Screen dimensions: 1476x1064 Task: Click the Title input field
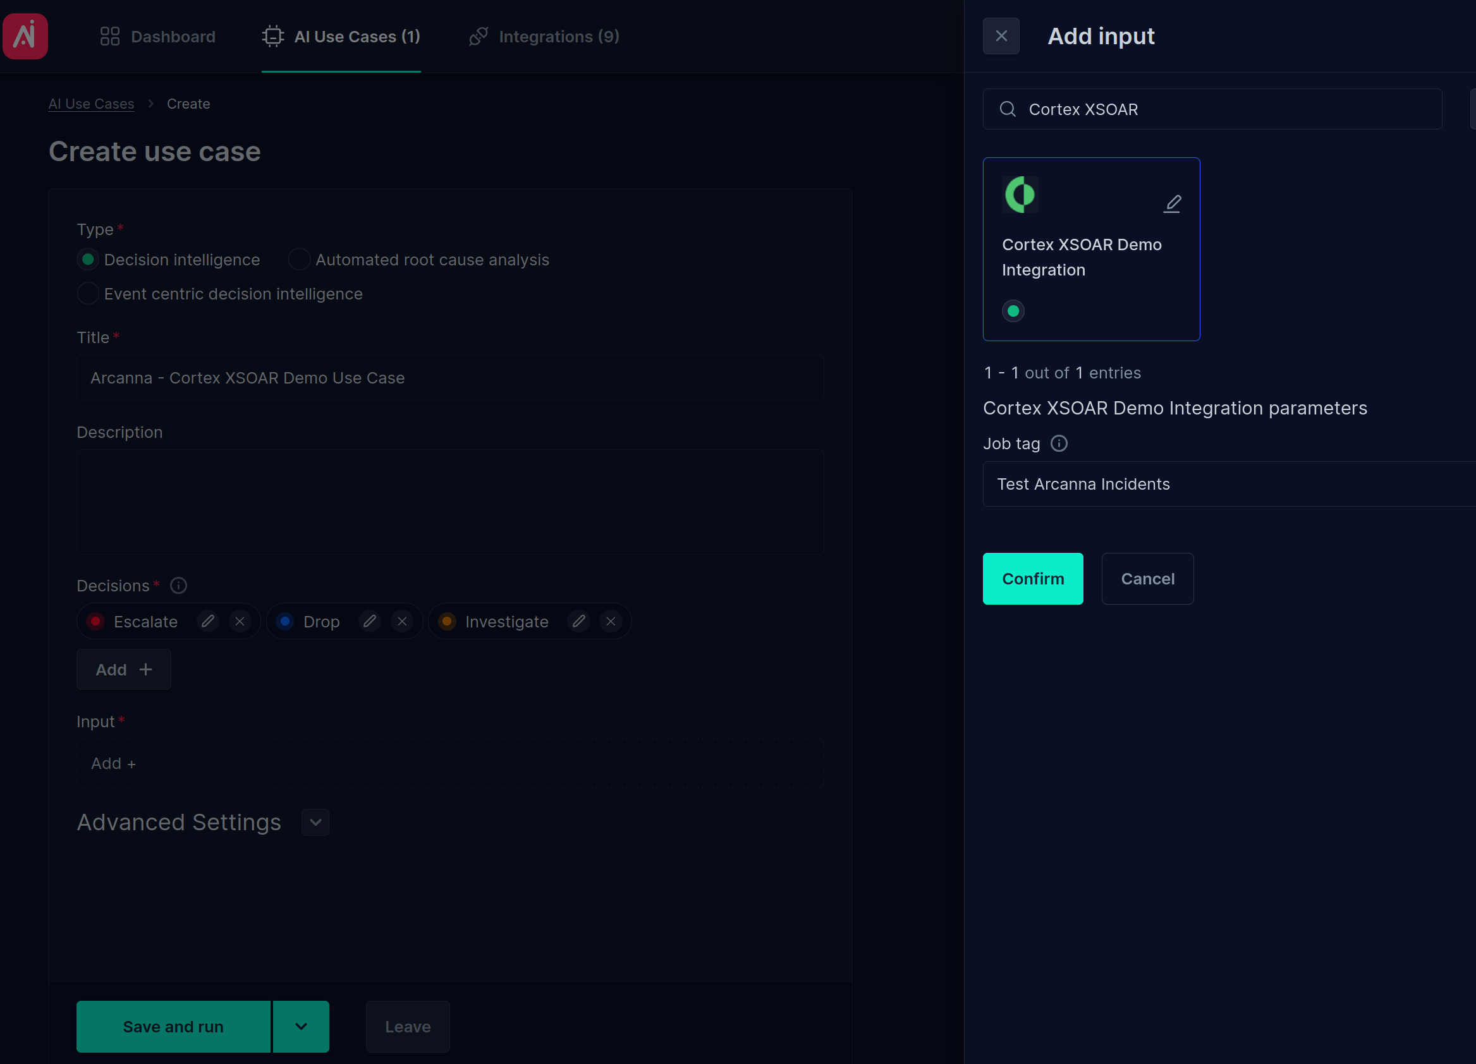[x=450, y=378]
